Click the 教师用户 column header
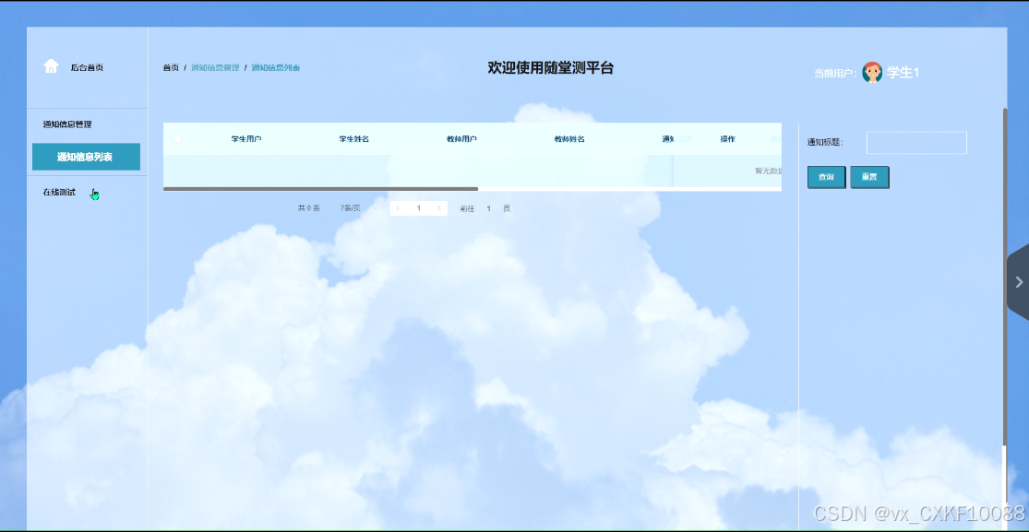The image size is (1029, 532). pyautogui.click(x=461, y=139)
